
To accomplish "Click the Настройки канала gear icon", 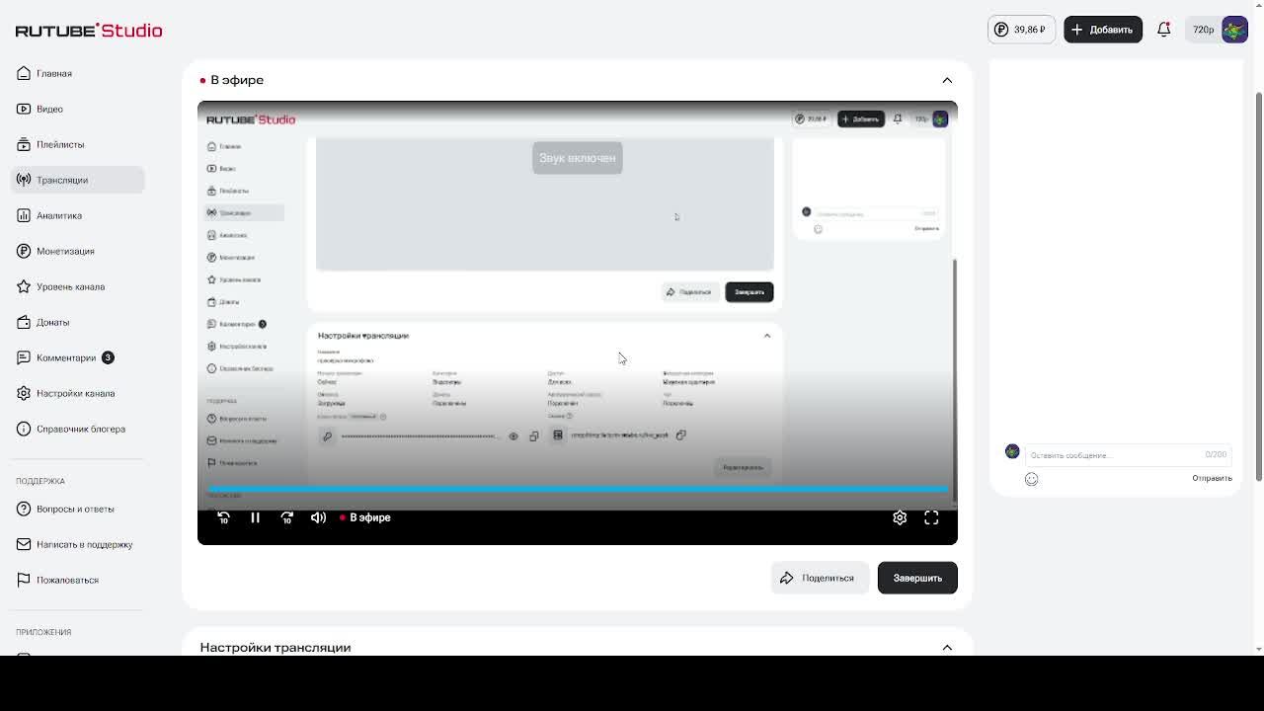I will click(24, 393).
